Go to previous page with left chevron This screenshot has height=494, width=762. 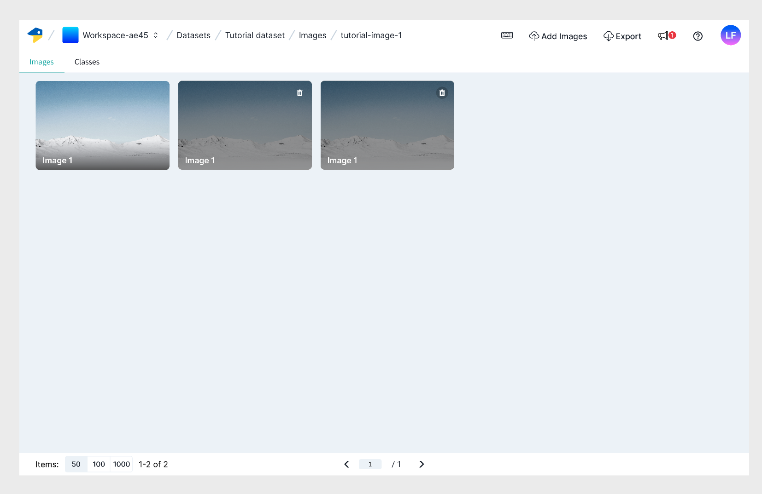pyautogui.click(x=346, y=464)
